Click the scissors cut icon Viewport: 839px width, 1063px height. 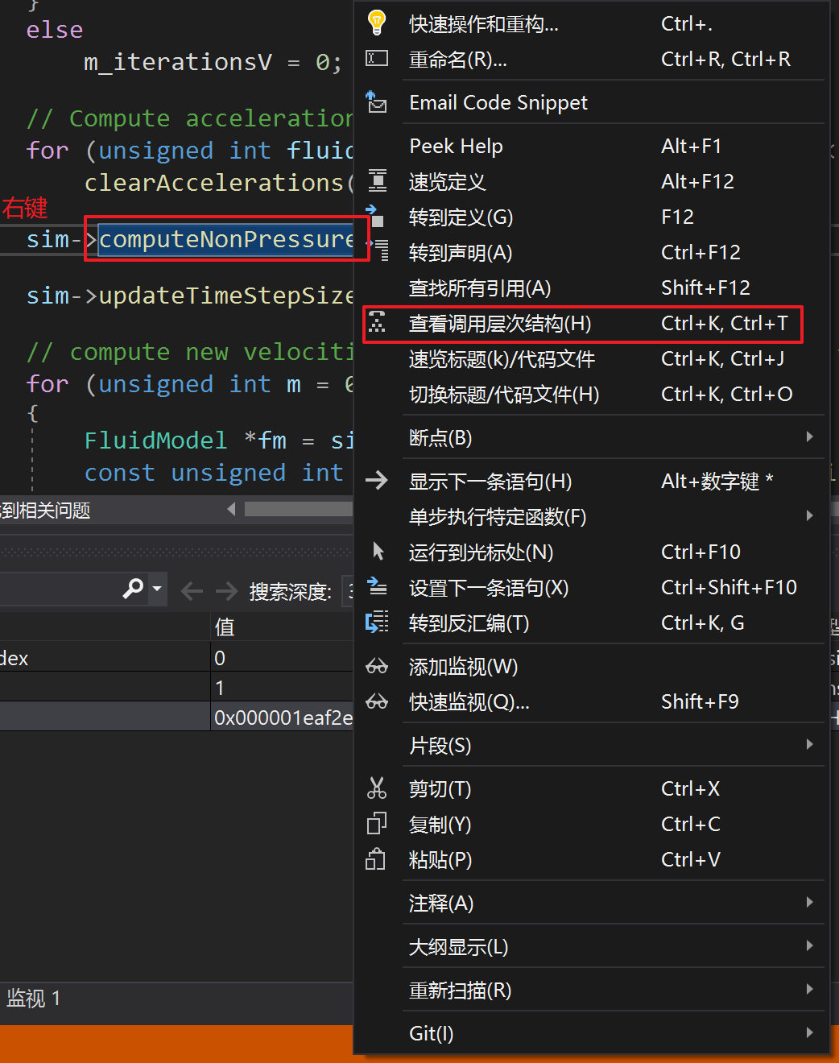pyautogui.click(x=377, y=788)
